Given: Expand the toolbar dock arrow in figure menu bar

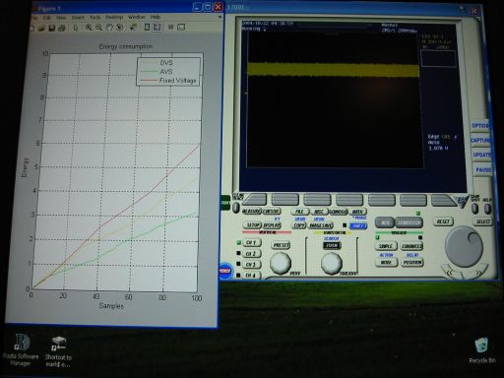Looking at the screenshot, I should pos(220,17).
